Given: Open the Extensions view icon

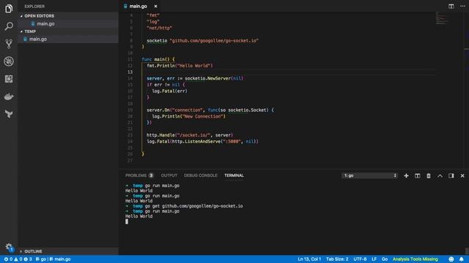Looking at the screenshot, I should [x=9, y=79].
